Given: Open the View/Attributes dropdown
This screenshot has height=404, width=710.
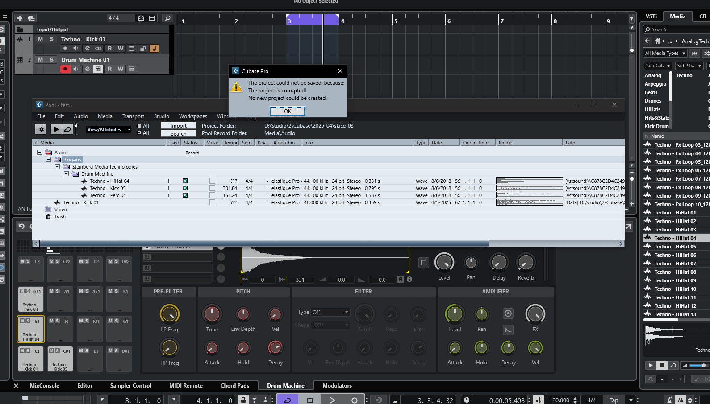Looking at the screenshot, I should (x=109, y=130).
